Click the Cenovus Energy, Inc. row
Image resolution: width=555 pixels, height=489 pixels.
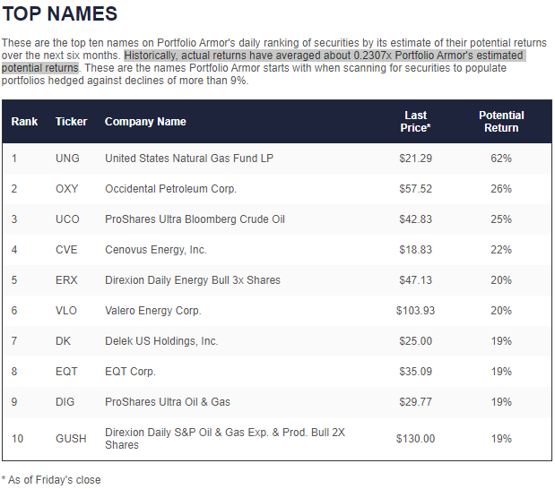tap(155, 250)
